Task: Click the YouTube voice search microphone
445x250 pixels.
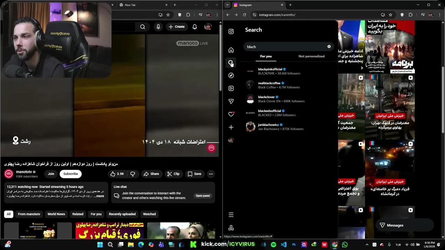Action: pos(158,27)
